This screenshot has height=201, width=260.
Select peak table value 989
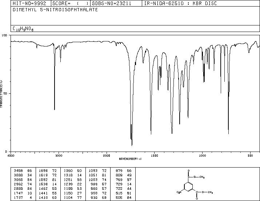(94, 184)
